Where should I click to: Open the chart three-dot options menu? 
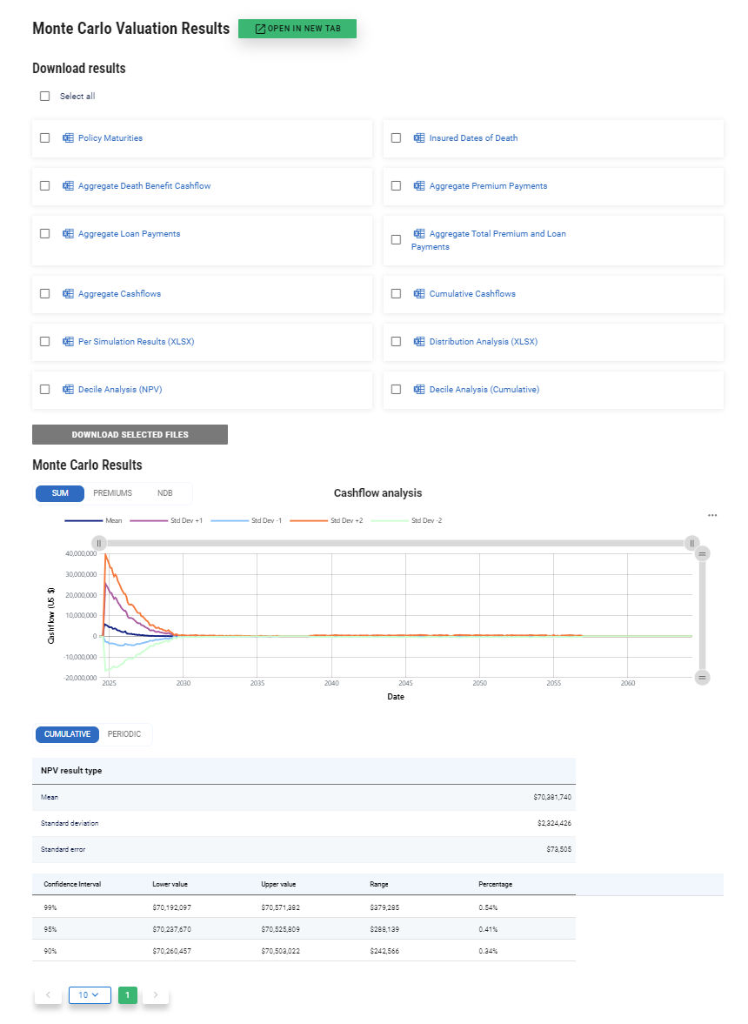(712, 516)
